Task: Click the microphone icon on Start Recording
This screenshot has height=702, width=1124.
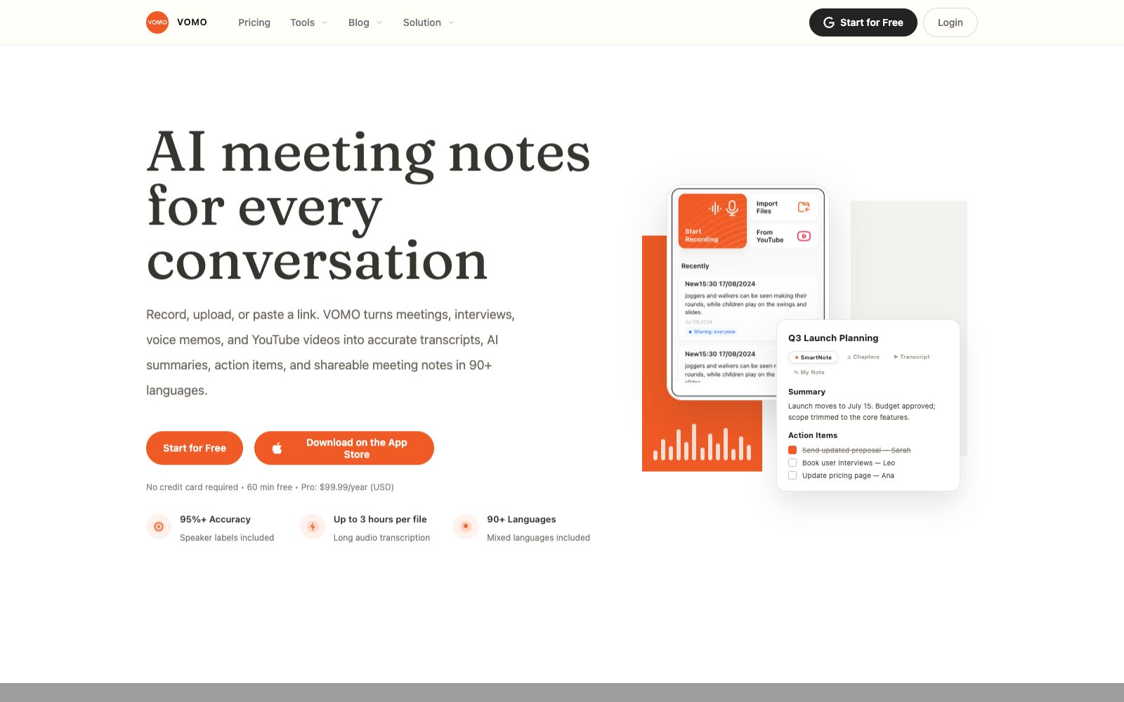Action: click(732, 208)
